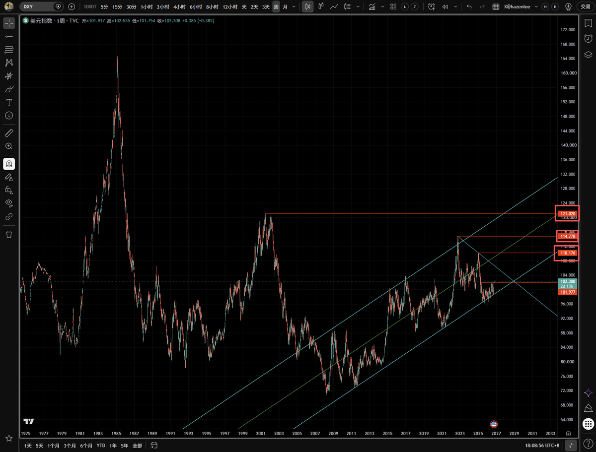The width and height of the screenshot is (596, 452).
Task: Open the indicators menu
Action: (x=372, y=6)
